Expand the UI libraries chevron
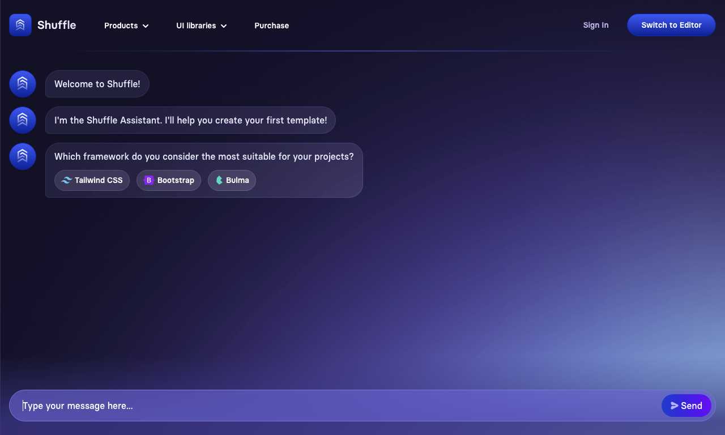 coord(224,26)
